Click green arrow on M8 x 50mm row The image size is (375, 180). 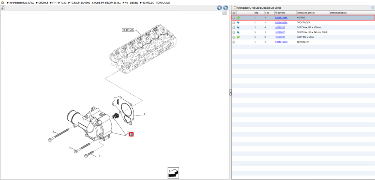click(238, 37)
